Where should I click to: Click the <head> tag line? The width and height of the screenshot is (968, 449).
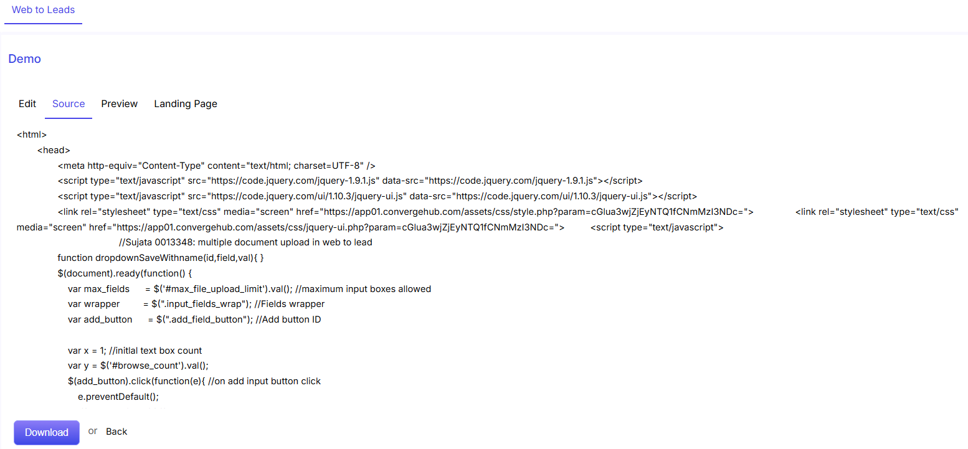point(54,150)
